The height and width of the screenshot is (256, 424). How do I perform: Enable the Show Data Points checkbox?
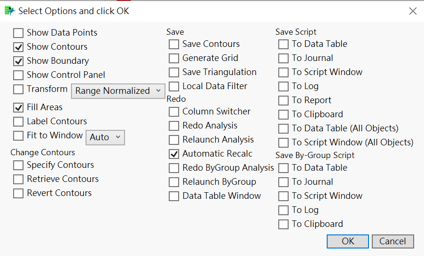tap(18, 33)
